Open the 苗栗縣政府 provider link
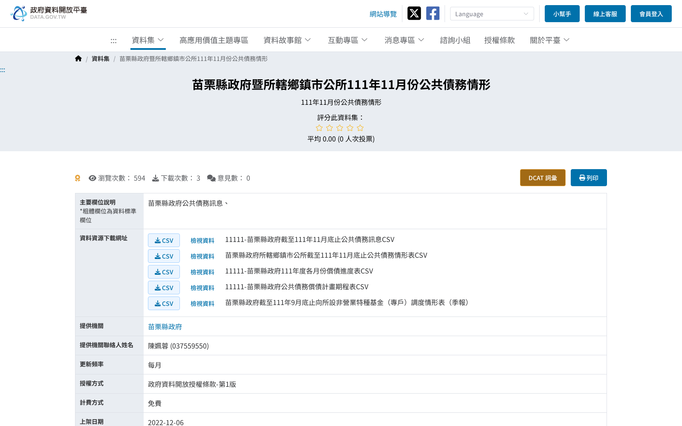This screenshot has width=682, height=426. coord(165,327)
